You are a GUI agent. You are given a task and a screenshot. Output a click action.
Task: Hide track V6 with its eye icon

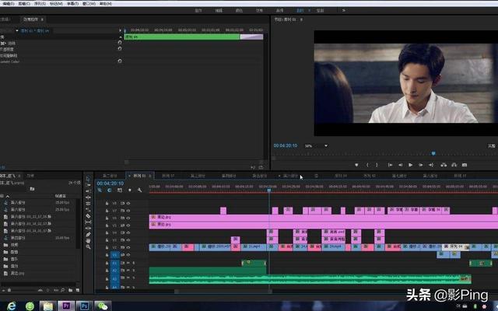click(128, 218)
